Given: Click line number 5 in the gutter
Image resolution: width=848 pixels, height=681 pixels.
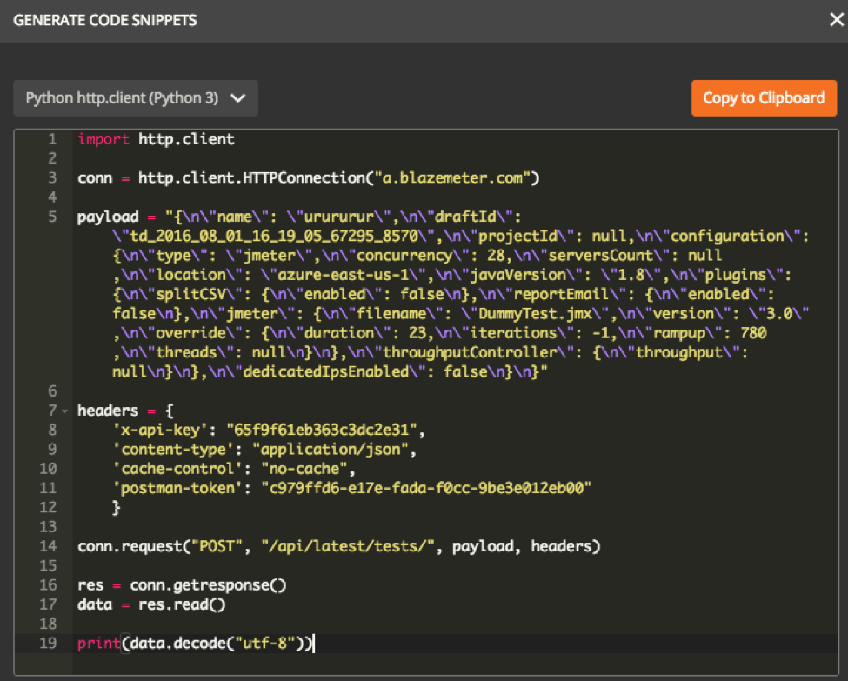Looking at the screenshot, I should [52, 217].
